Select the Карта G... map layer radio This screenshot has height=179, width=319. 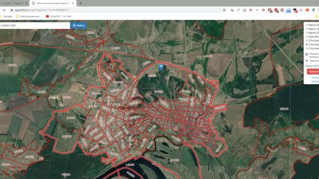click(x=307, y=29)
